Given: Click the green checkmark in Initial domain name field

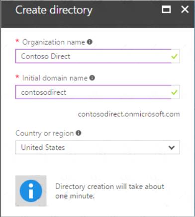Looking at the screenshot, I should point(175,92).
